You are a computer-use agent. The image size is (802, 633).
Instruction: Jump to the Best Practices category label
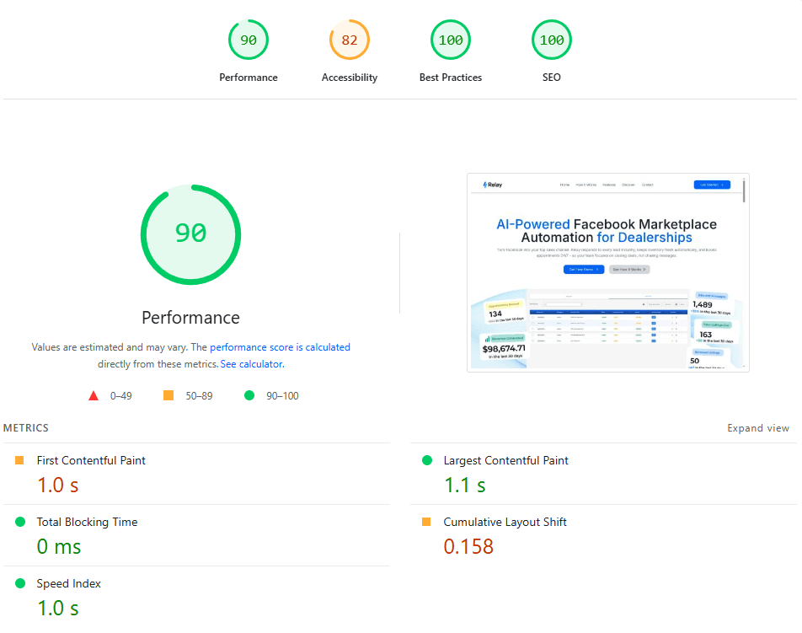(451, 78)
